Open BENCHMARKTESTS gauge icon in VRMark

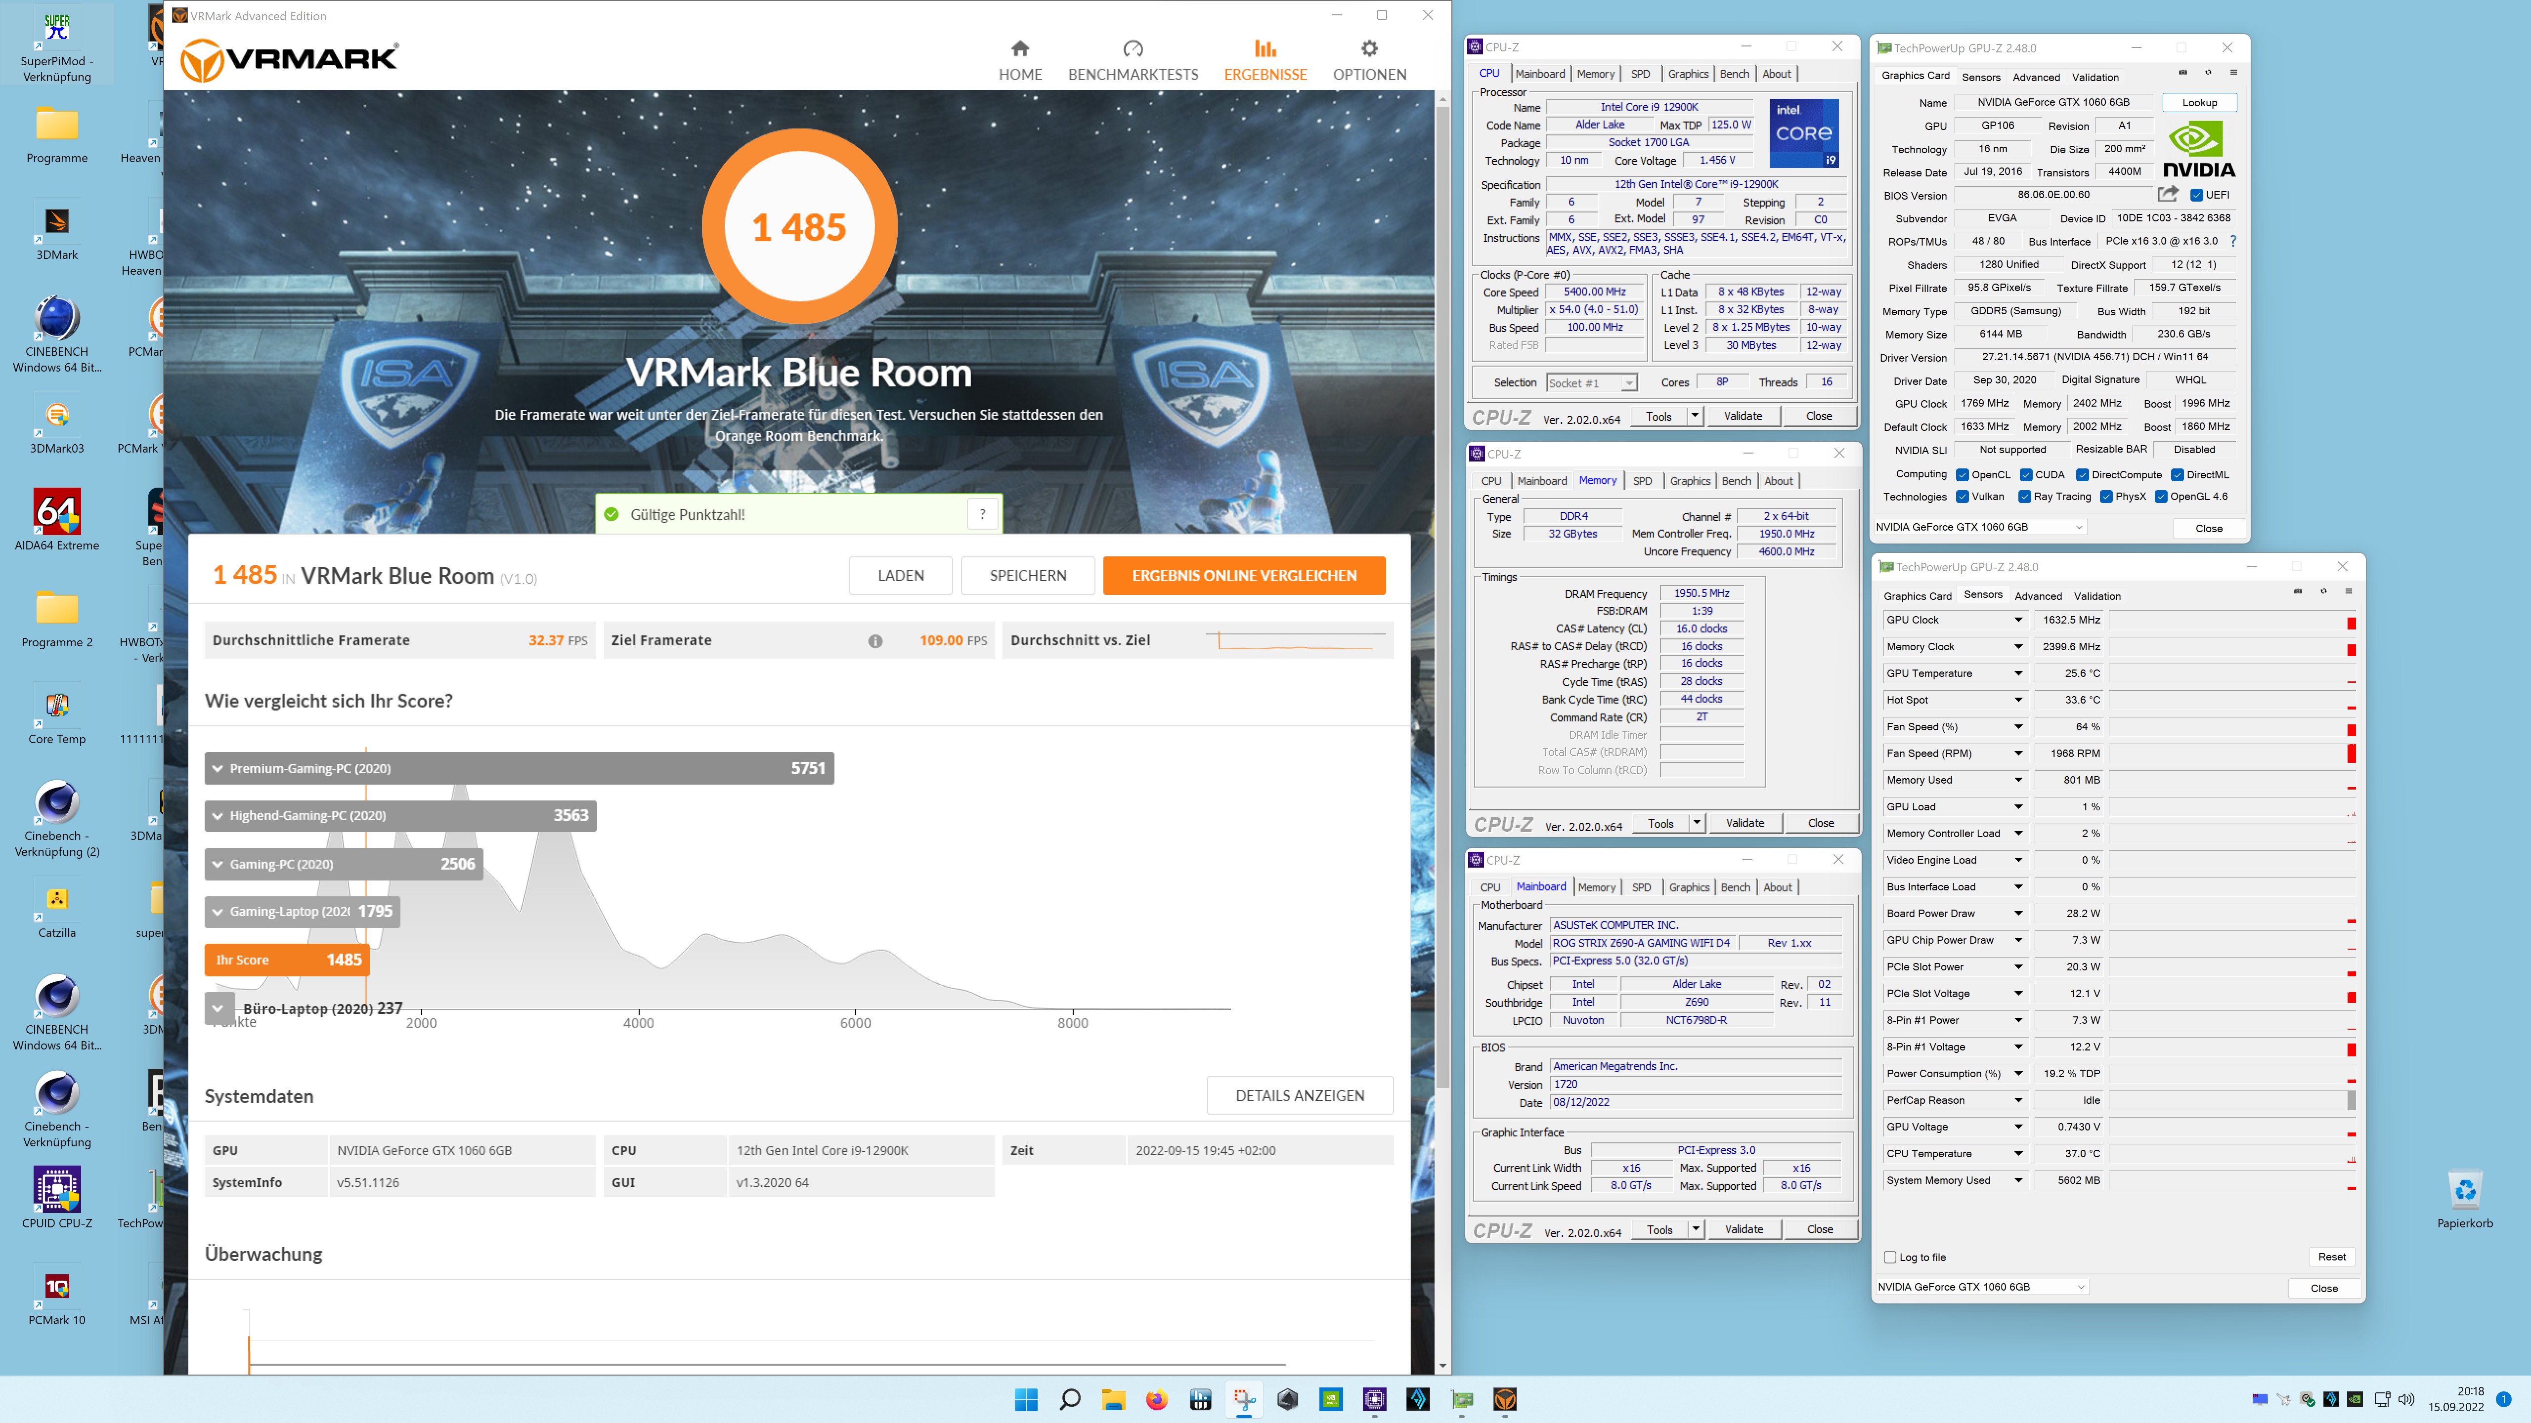click(x=1133, y=48)
